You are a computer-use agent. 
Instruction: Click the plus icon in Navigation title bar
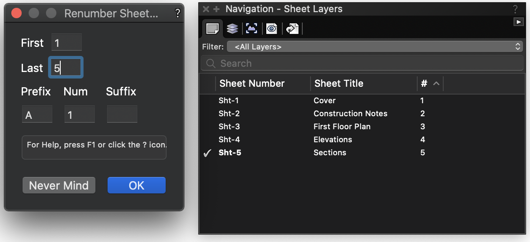tap(216, 9)
